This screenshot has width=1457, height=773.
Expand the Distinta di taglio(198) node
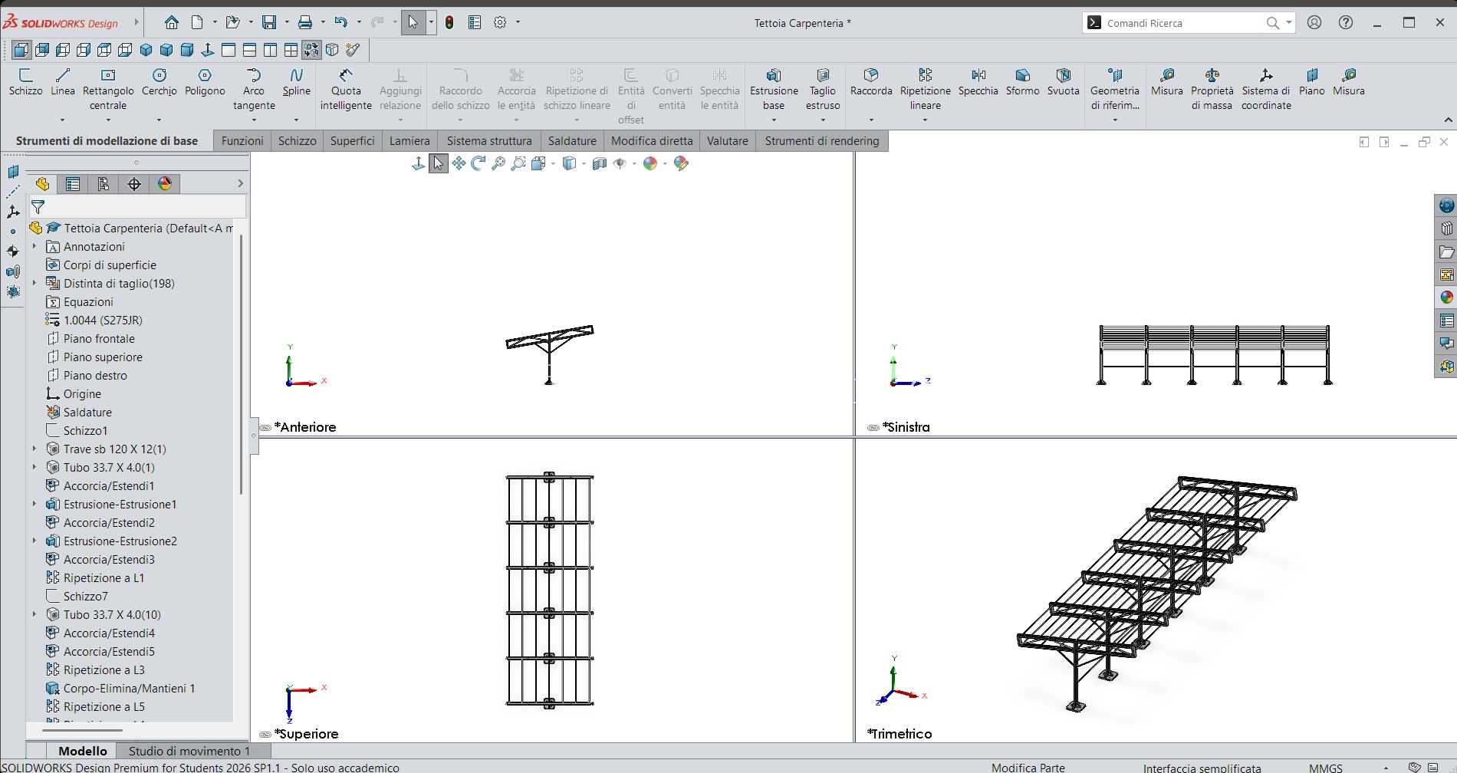click(35, 283)
